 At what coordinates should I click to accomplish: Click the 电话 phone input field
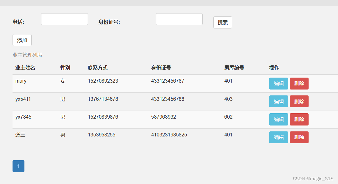pos(65,19)
